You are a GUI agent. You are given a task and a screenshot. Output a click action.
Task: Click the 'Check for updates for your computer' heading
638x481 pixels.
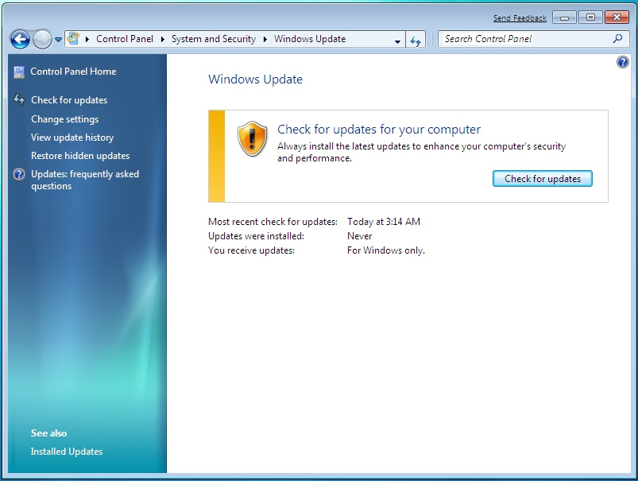pos(379,130)
